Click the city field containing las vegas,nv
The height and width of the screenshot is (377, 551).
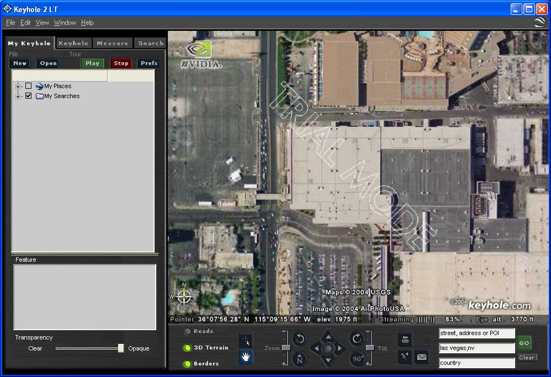(x=477, y=348)
